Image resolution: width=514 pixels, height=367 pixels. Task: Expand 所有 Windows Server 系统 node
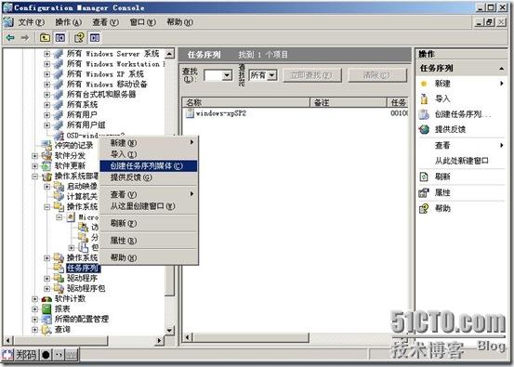[46, 54]
